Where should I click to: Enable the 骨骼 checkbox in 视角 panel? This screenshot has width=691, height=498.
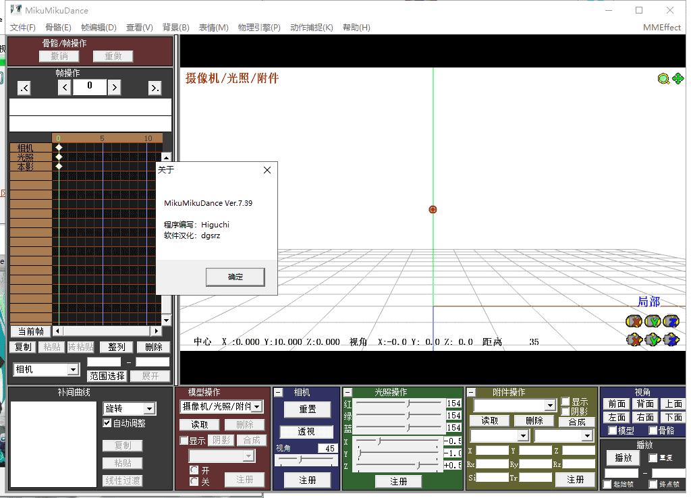(x=653, y=431)
